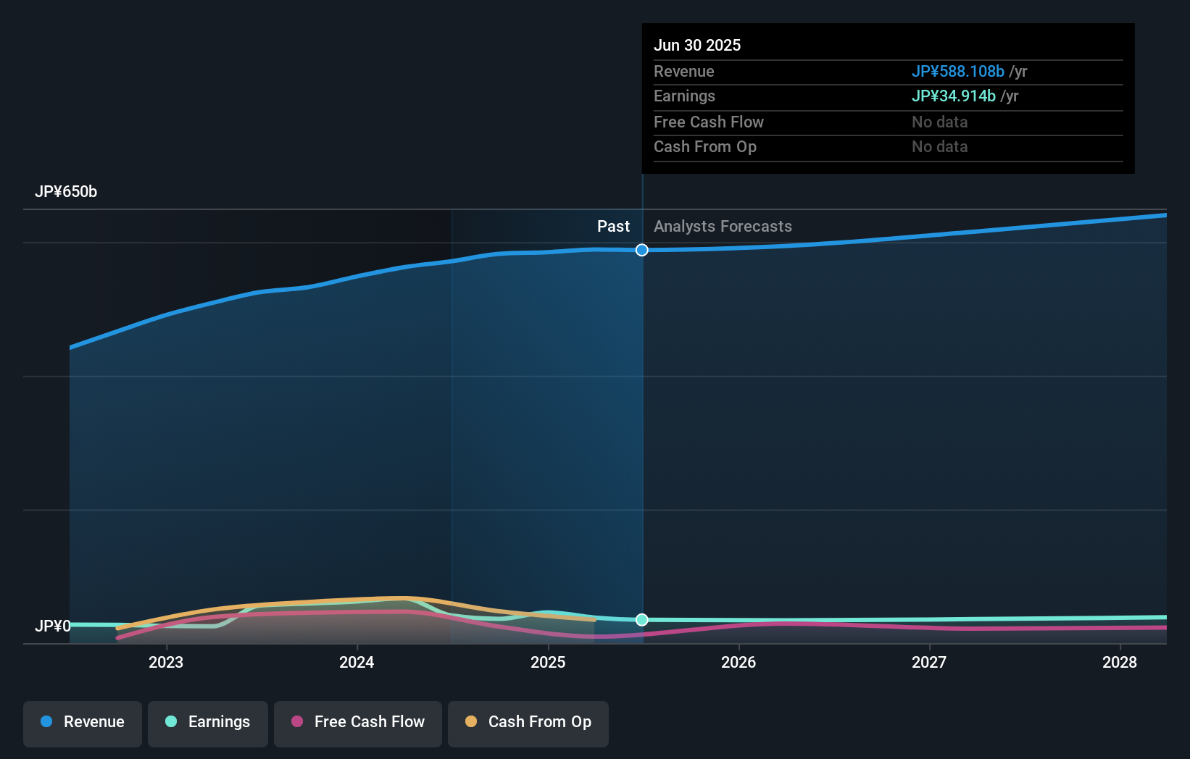The image size is (1190, 759).
Task: Toggle the Free Cash Flow legend button
Action: [358, 724]
